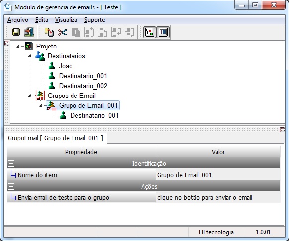The width and height of the screenshot is (289, 241).
Task: Select Destinatario_002 in the tree
Action: pos(83,86)
